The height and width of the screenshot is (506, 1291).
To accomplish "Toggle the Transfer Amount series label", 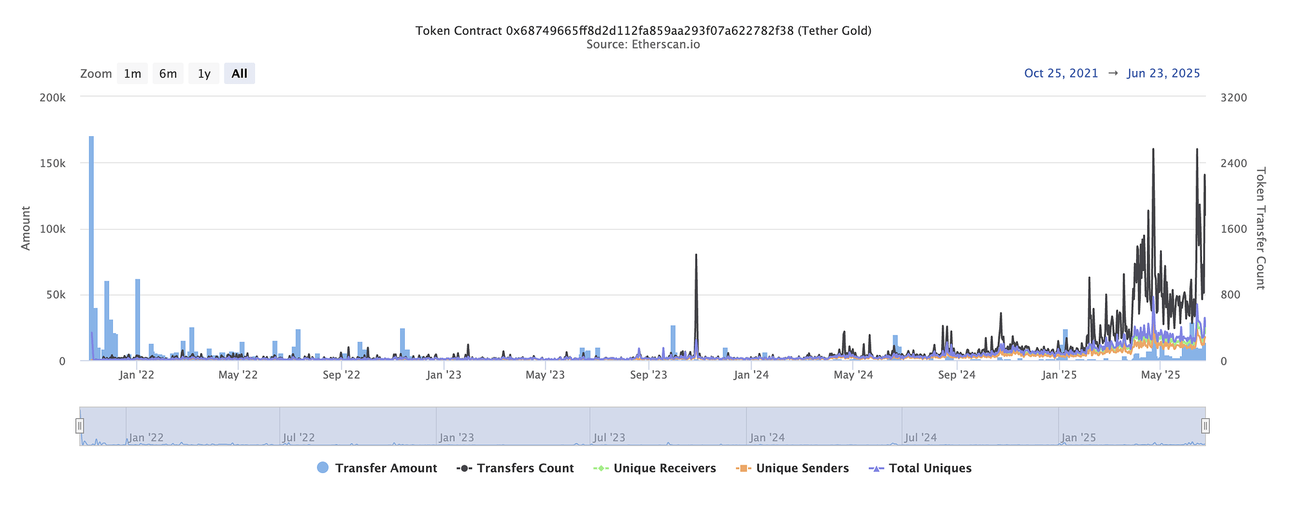I will pyautogui.click(x=386, y=468).
